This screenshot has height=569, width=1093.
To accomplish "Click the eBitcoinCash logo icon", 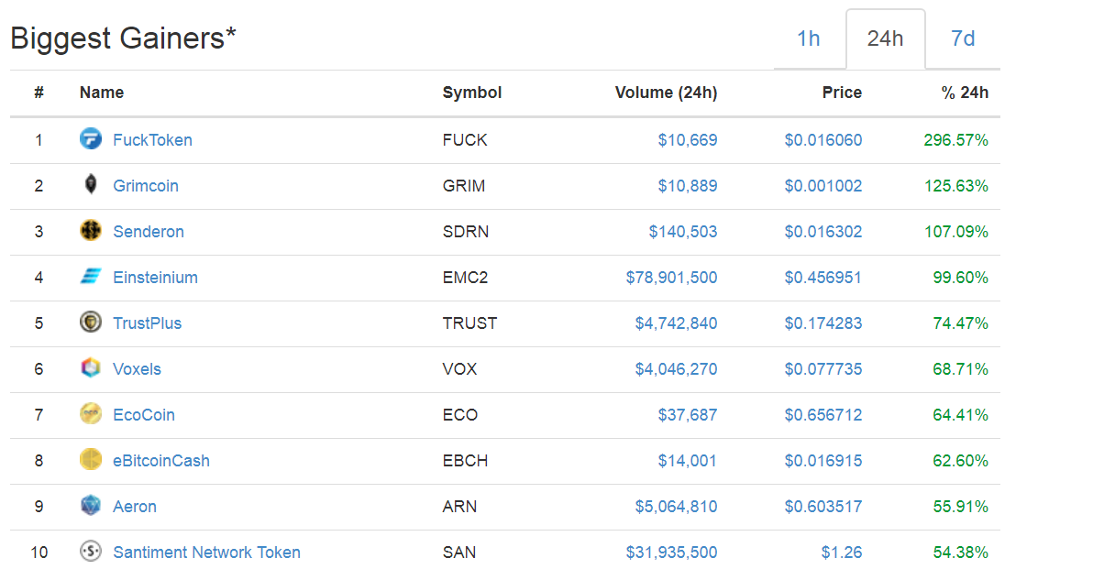I will (91, 460).
